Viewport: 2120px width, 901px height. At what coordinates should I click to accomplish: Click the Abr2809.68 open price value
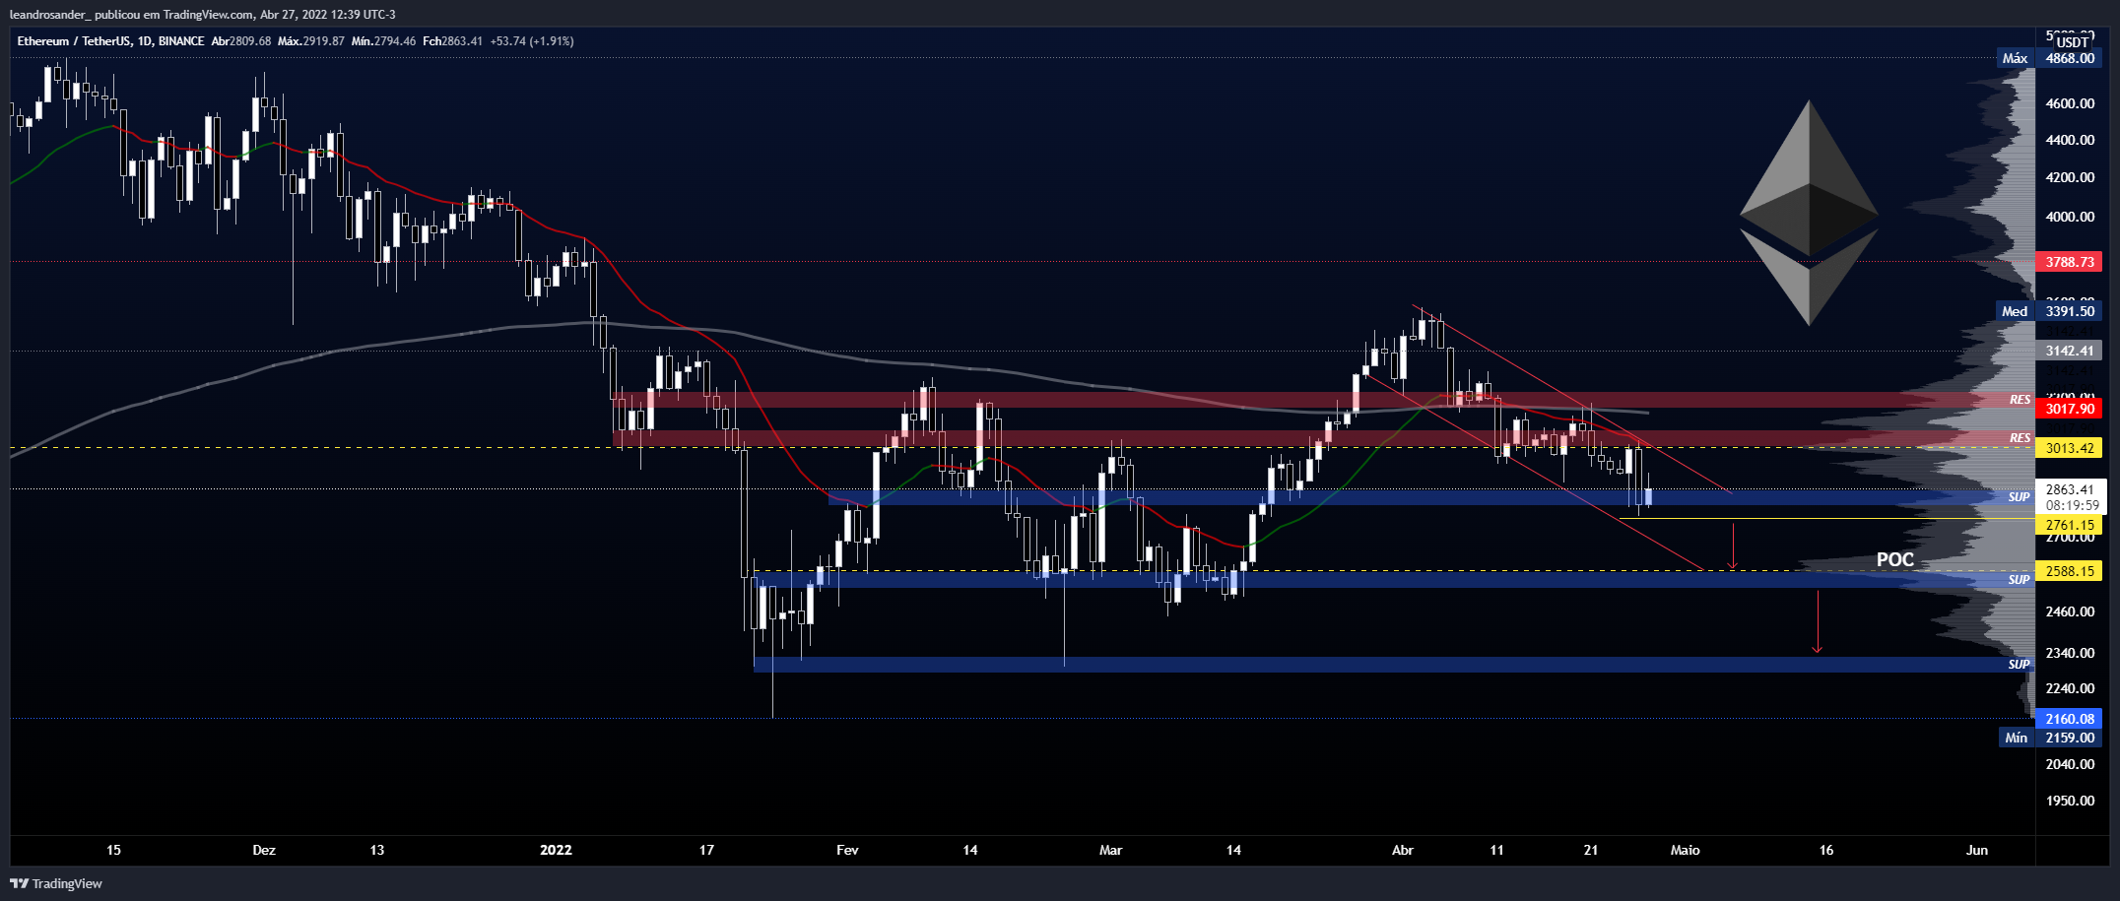(x=241, y=41)
